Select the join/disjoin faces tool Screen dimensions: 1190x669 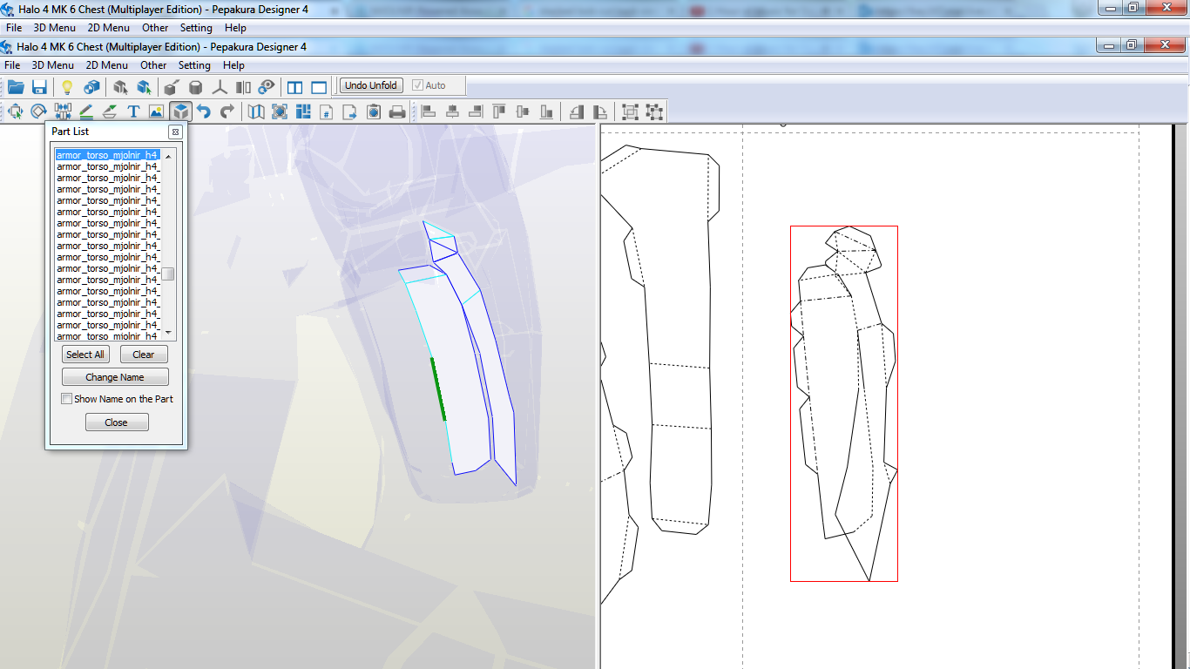63,111
